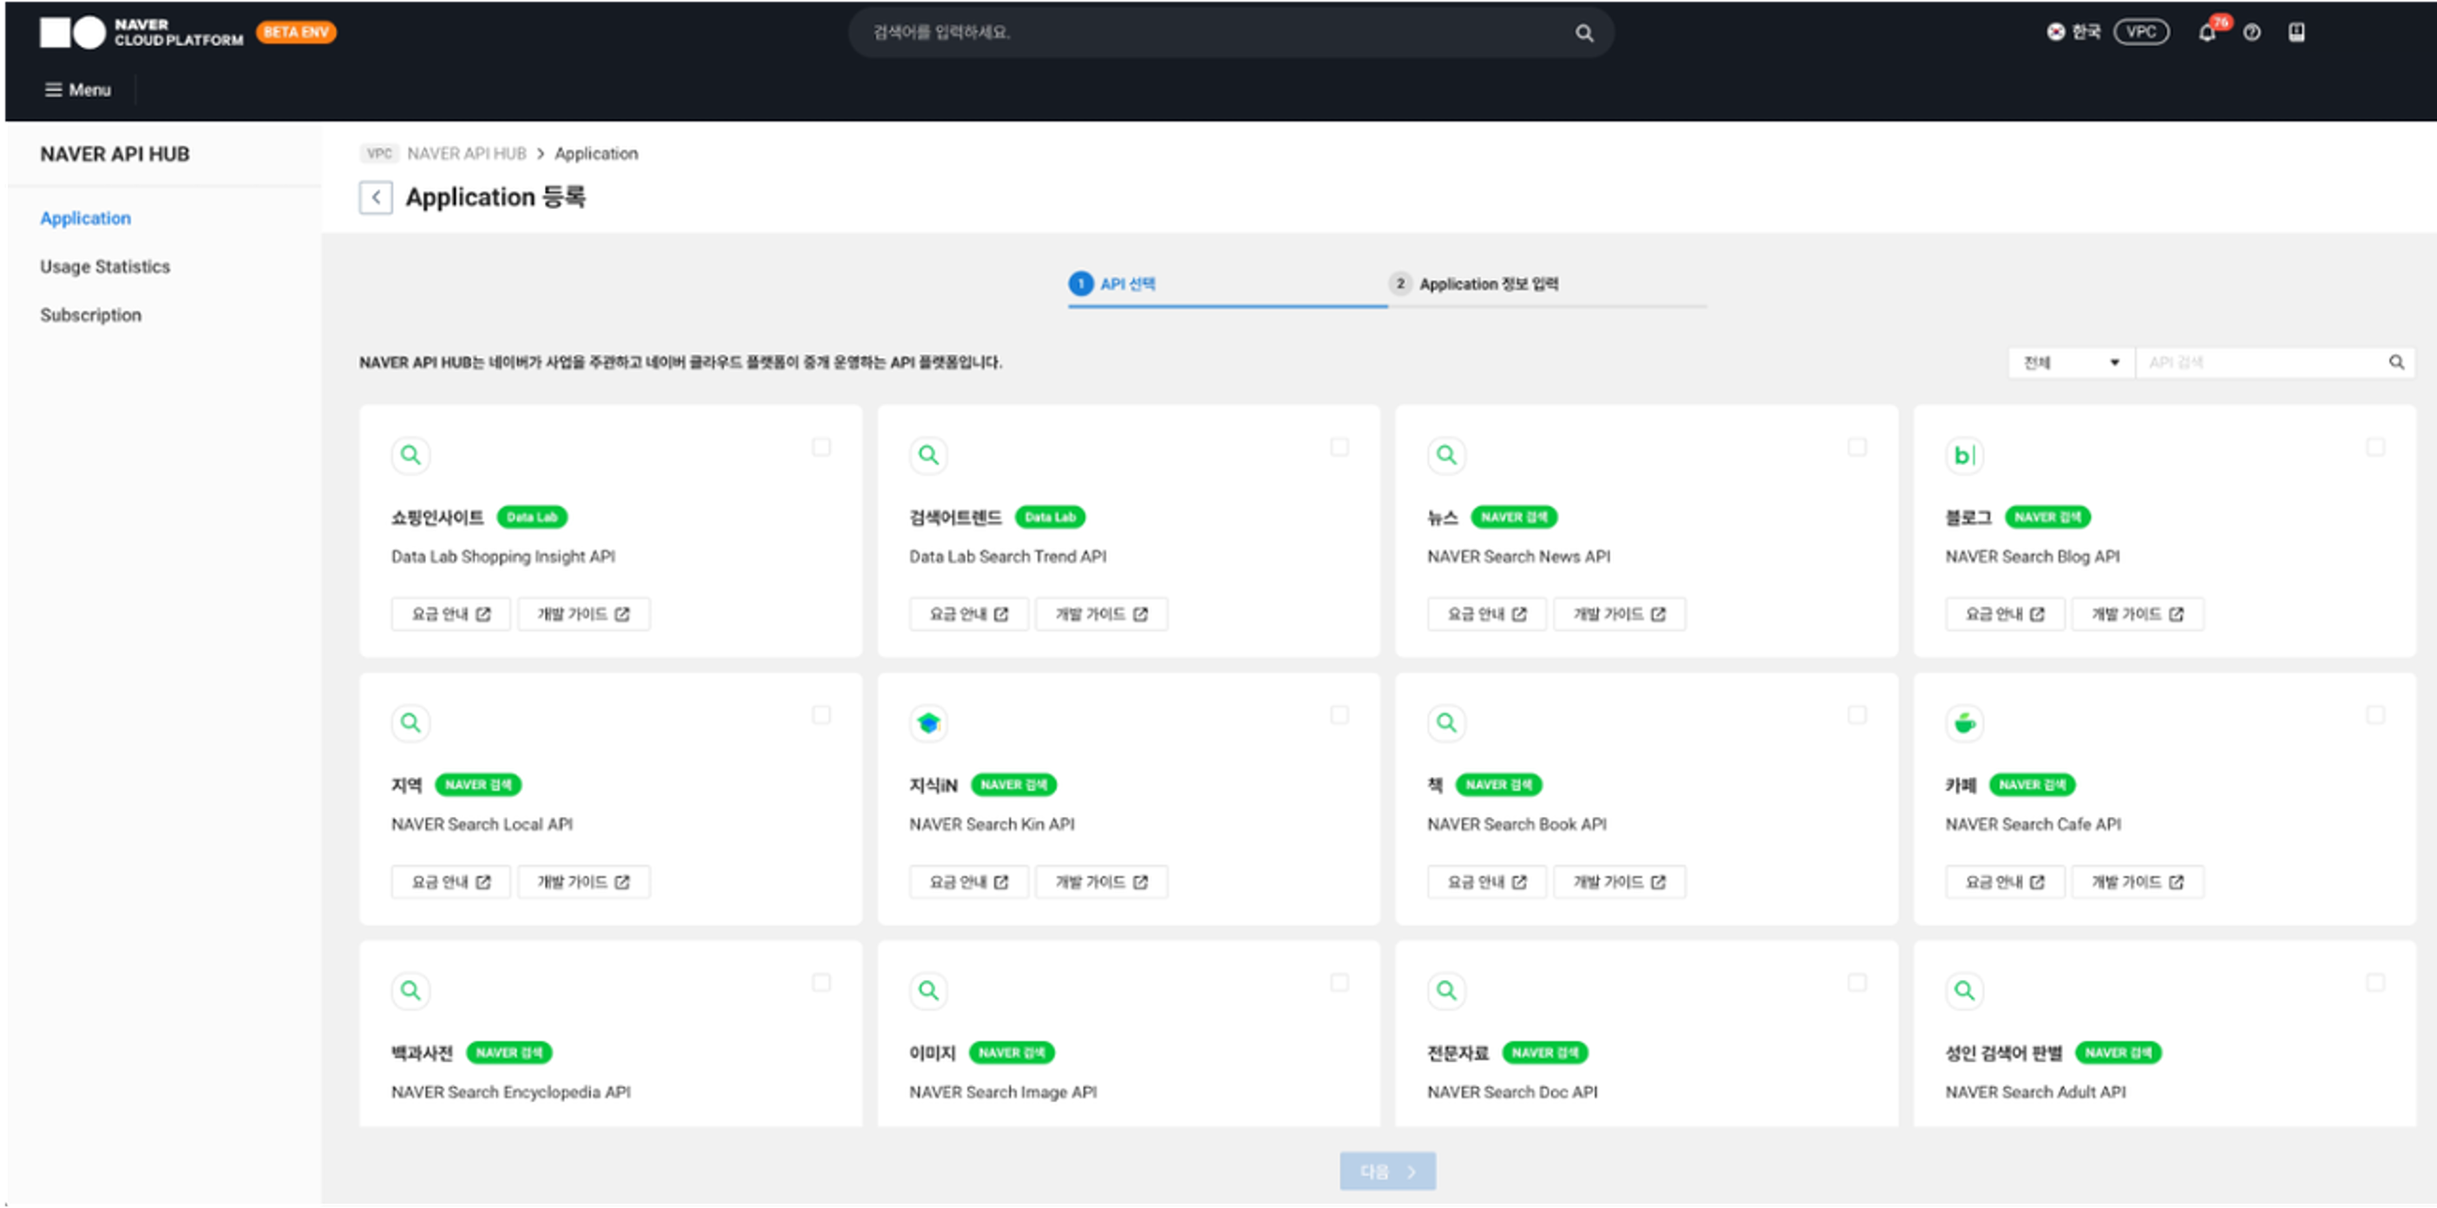Open 개발 가이드 for 뉴스
The image size is (2437, 1208).
pos(1620,614)
